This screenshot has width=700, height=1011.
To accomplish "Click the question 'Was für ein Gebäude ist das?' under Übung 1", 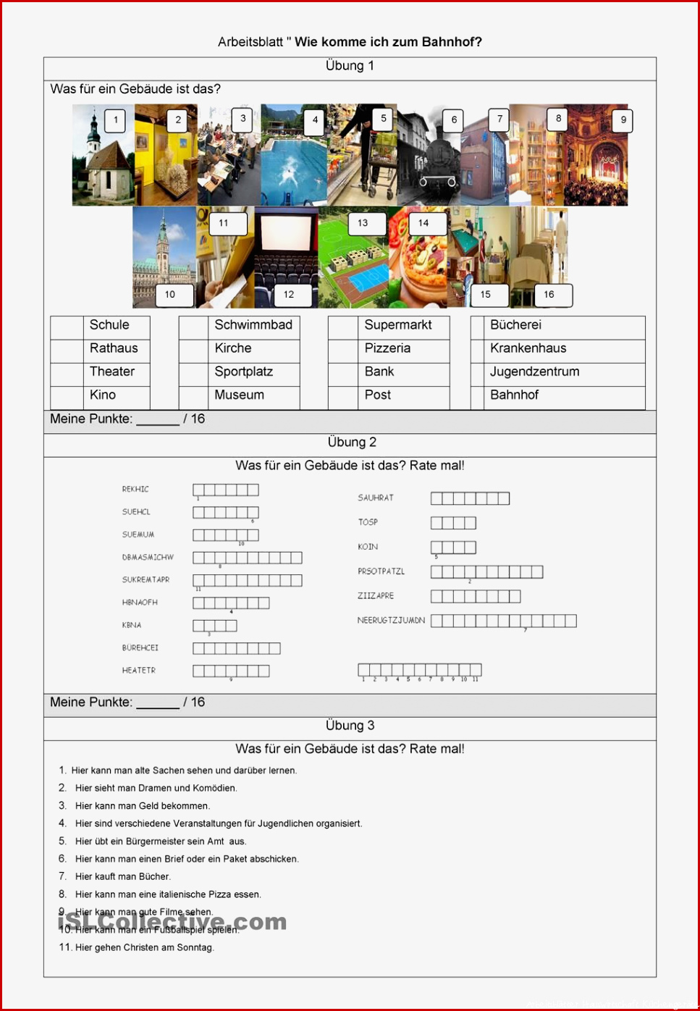I will 135,89.
